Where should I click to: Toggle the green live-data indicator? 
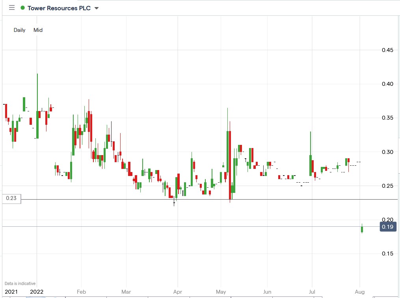tap(23, 8)
